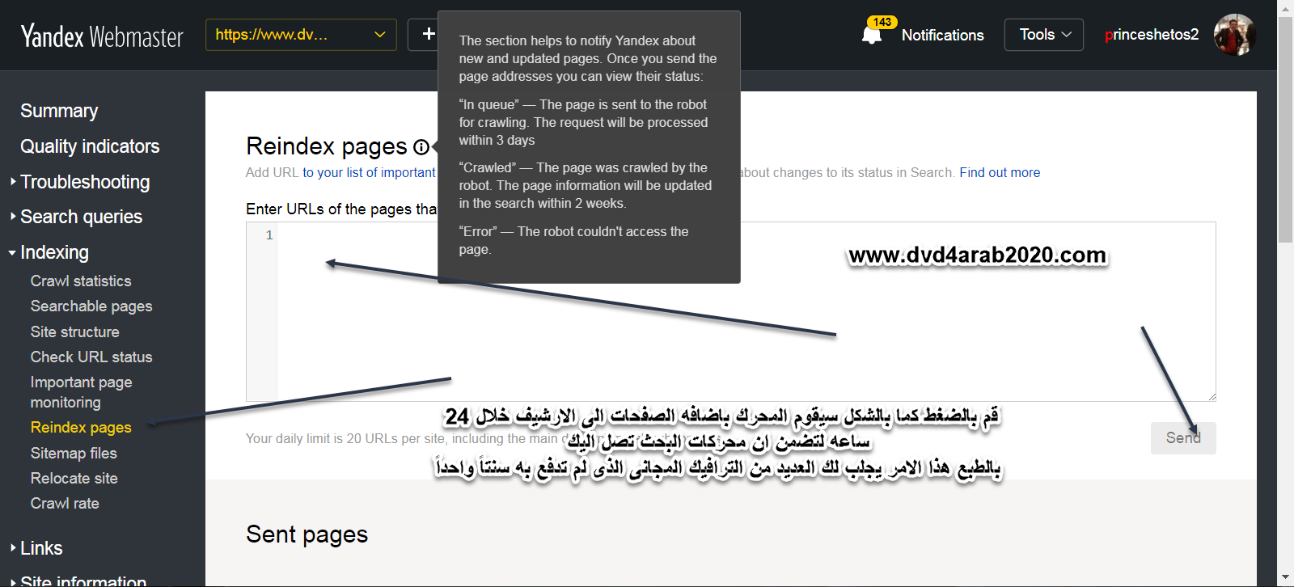
Task: Click the 143 notification count badge
Action: point(882,22)
